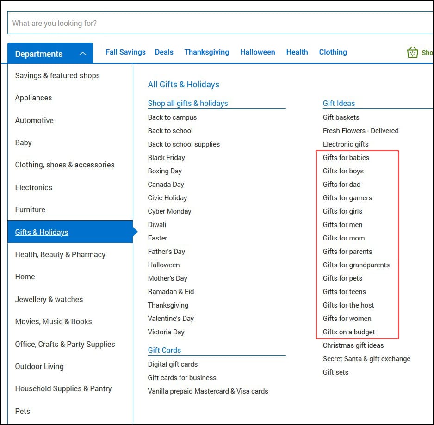Select Savings & featured shops
Viewport: 434px width, 425px height.
click(57, 75)
